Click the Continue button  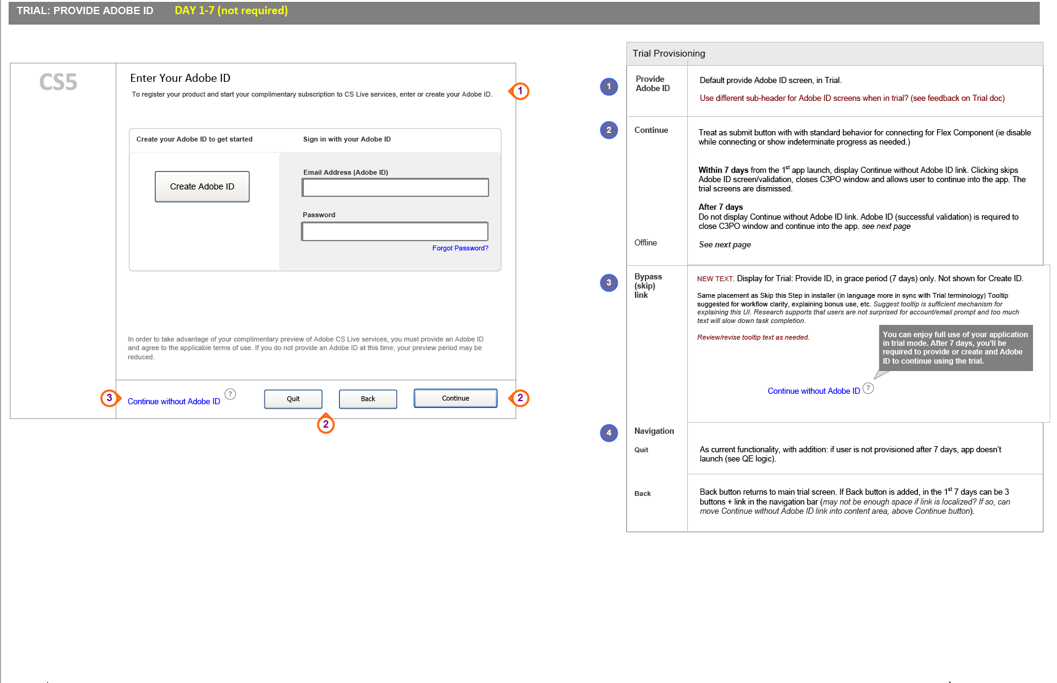click(x=455, y=398)
